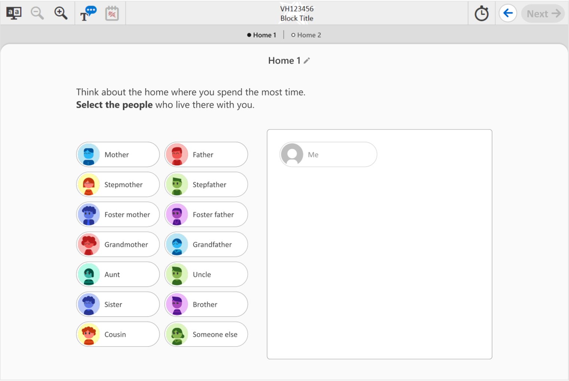Image resolution: width=569 pixels, height=381 pixels.
Task: Select the Father option
Action: (206, 155)
